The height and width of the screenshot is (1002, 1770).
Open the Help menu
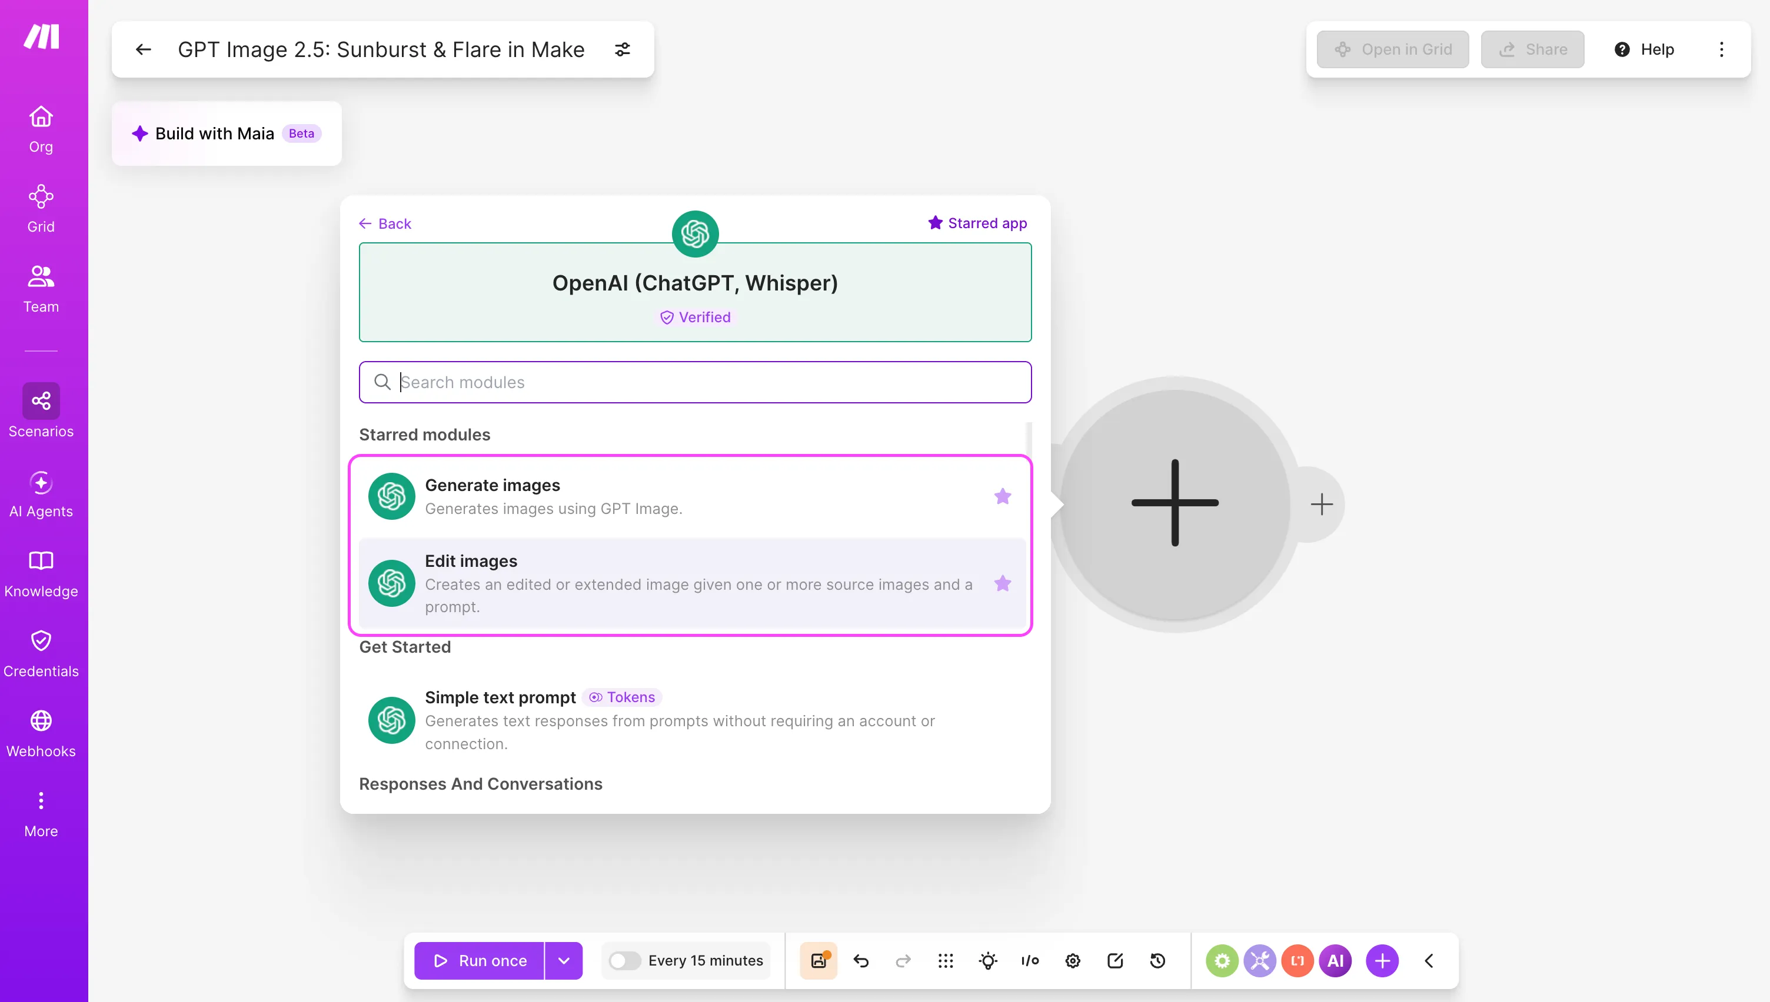tap(1644, 49)
